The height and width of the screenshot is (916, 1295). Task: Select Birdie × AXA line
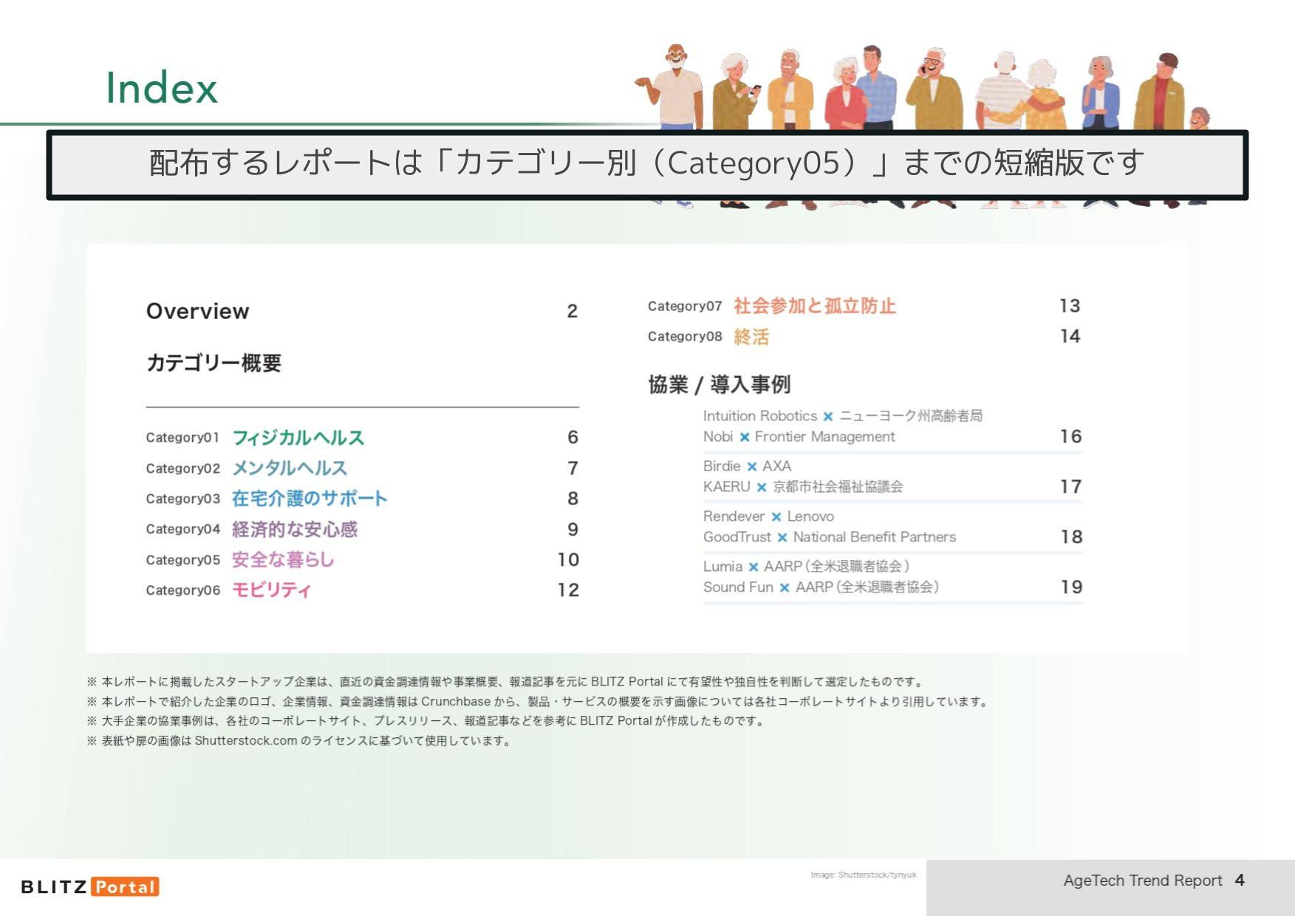pos(747,466)
